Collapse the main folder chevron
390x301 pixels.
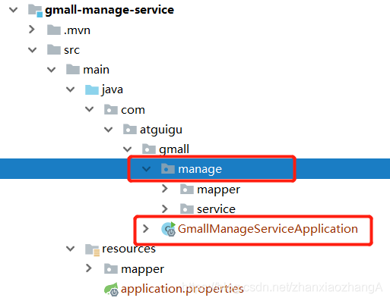click(52, 70)
